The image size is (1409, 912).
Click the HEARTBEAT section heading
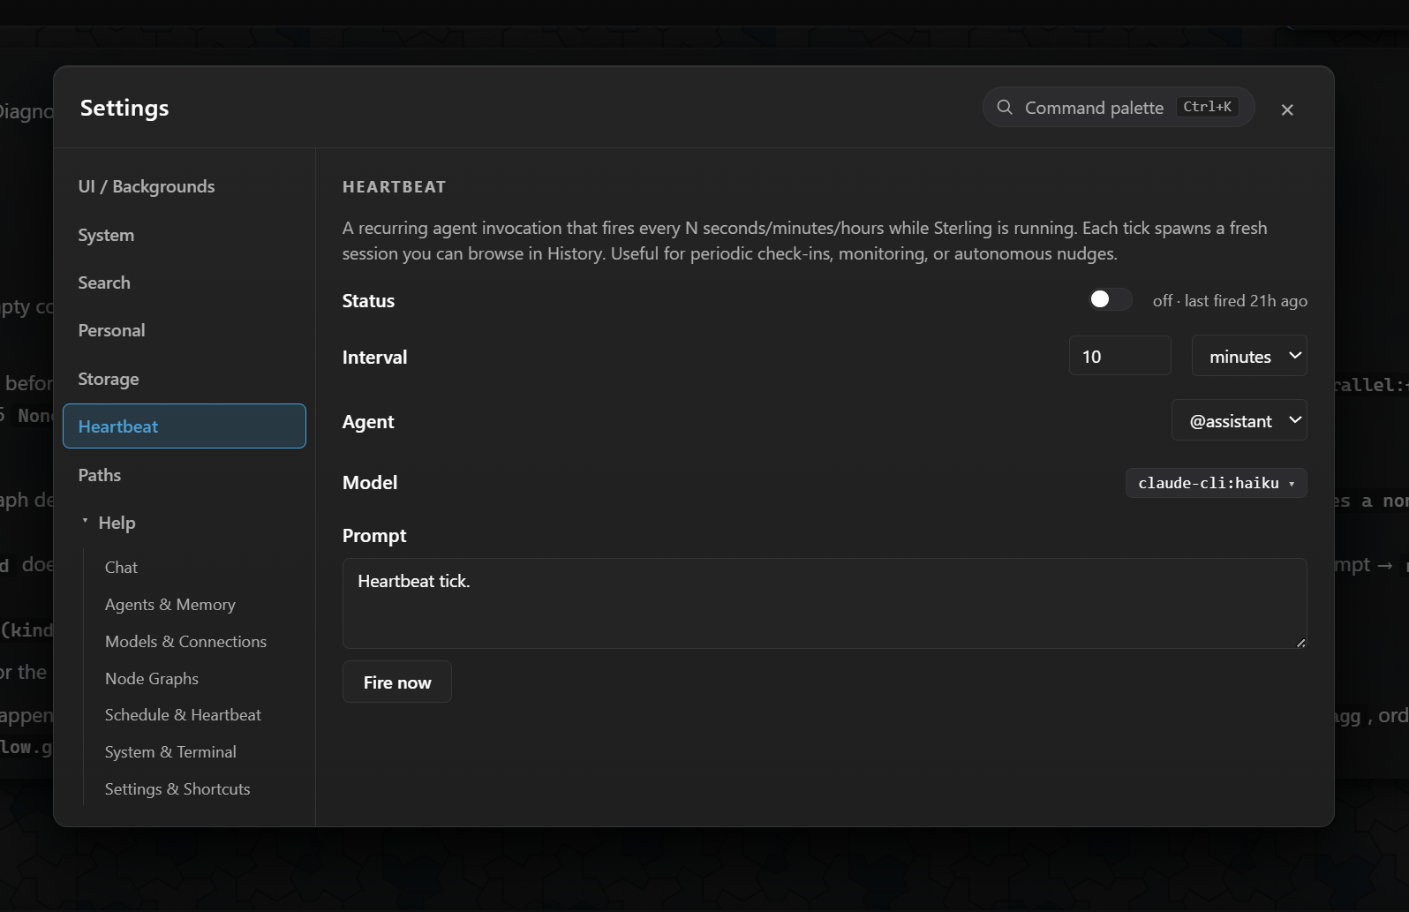tap(394, 187)
